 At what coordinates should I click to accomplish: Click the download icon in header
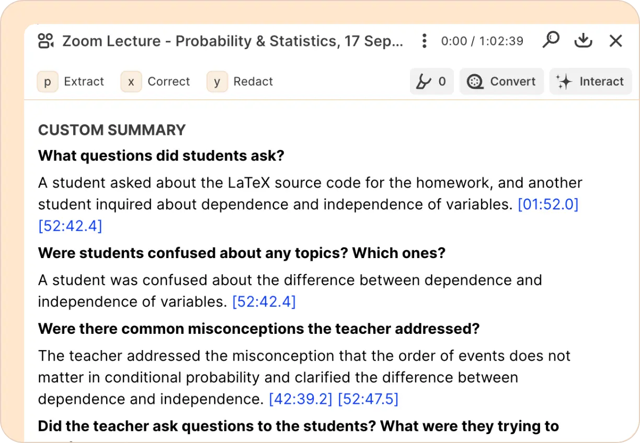(583, 40)
